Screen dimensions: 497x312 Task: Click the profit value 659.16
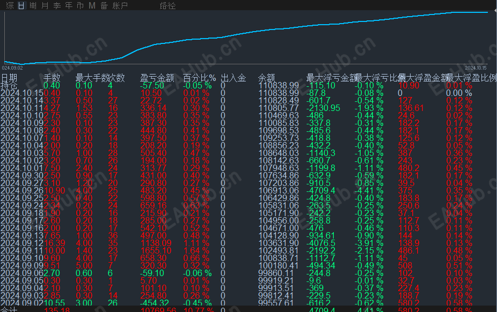pos(154,206)
